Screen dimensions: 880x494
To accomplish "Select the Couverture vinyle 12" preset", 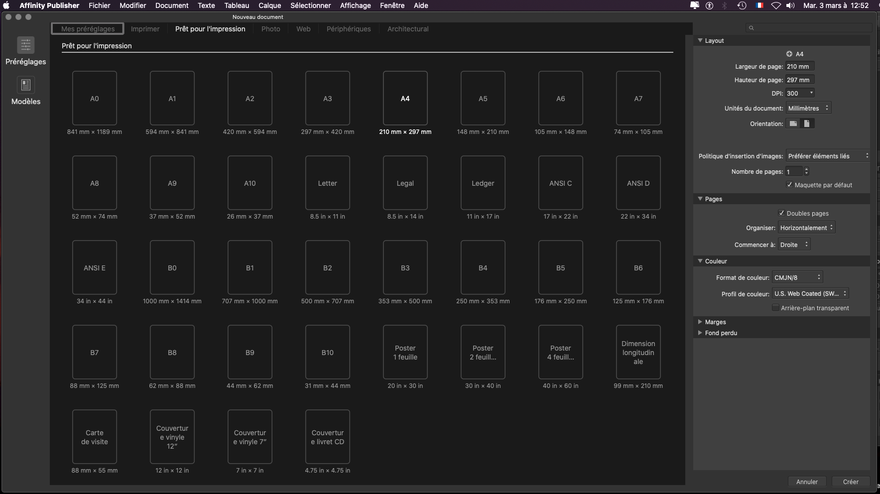I will [x=172, y=437].
